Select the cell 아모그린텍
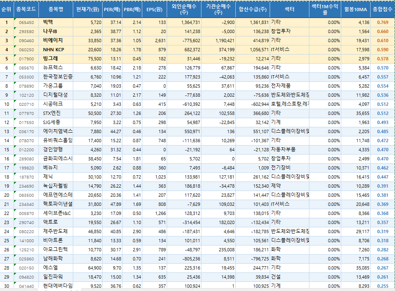The image size is (395, 291). click(56, 250)
